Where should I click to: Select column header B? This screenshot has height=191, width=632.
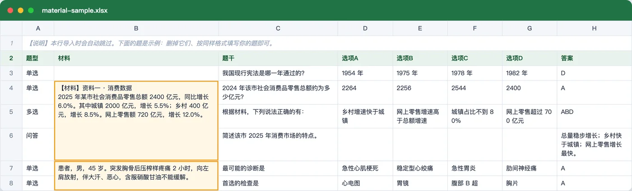coord(136,28)
